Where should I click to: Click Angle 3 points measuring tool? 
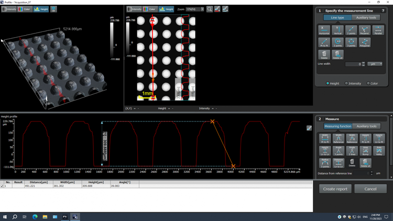(x=338, y=150)
